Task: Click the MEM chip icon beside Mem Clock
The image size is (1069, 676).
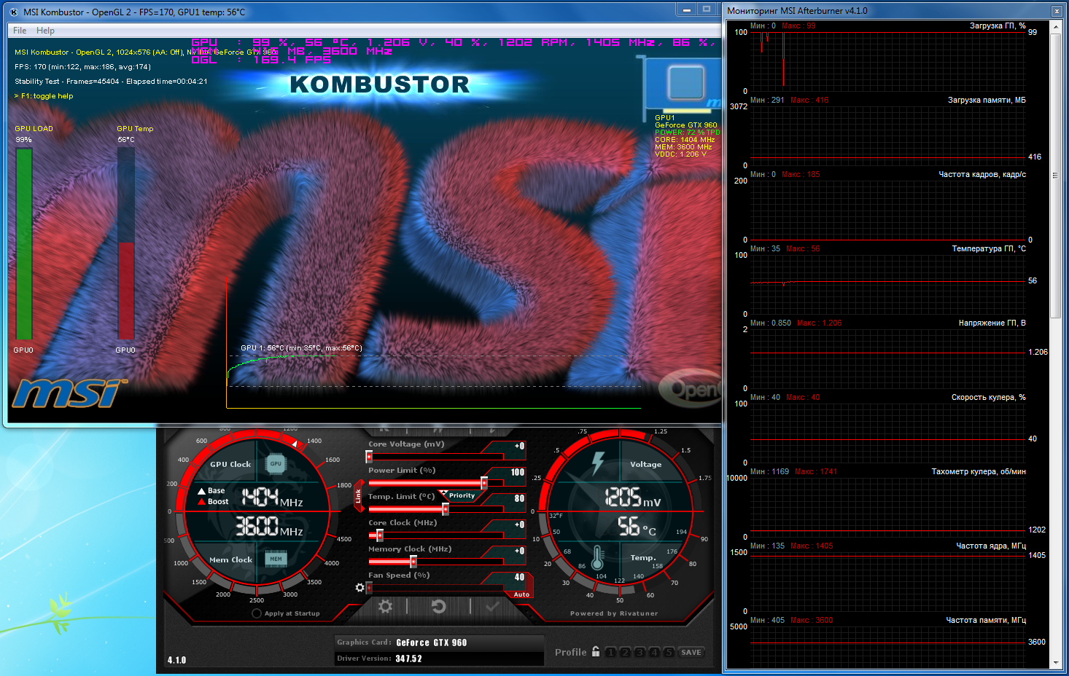Action: coord(276,559)
